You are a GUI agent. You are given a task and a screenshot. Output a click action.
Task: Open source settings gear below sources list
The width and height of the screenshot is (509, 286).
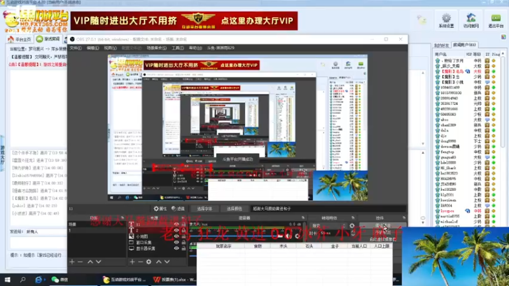(149, 261)
